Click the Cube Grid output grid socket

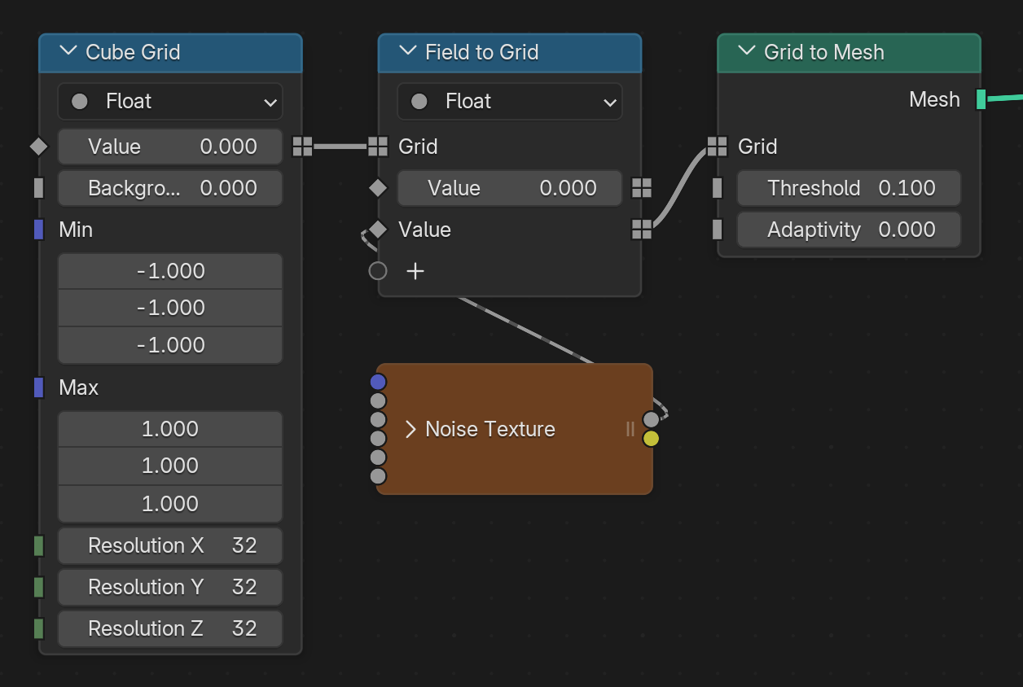point(302,147)
